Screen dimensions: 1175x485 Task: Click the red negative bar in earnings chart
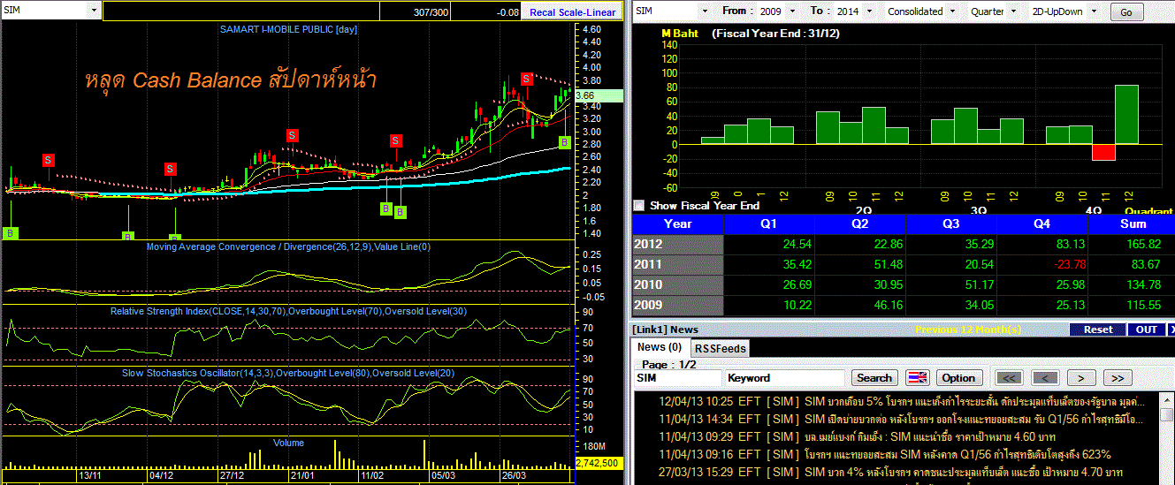1103,152
